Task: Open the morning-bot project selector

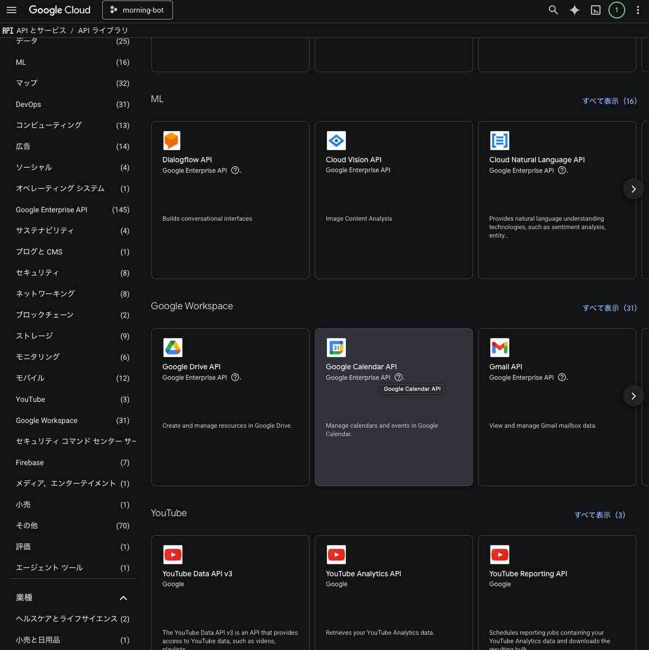Action: (x=138, y=10)
